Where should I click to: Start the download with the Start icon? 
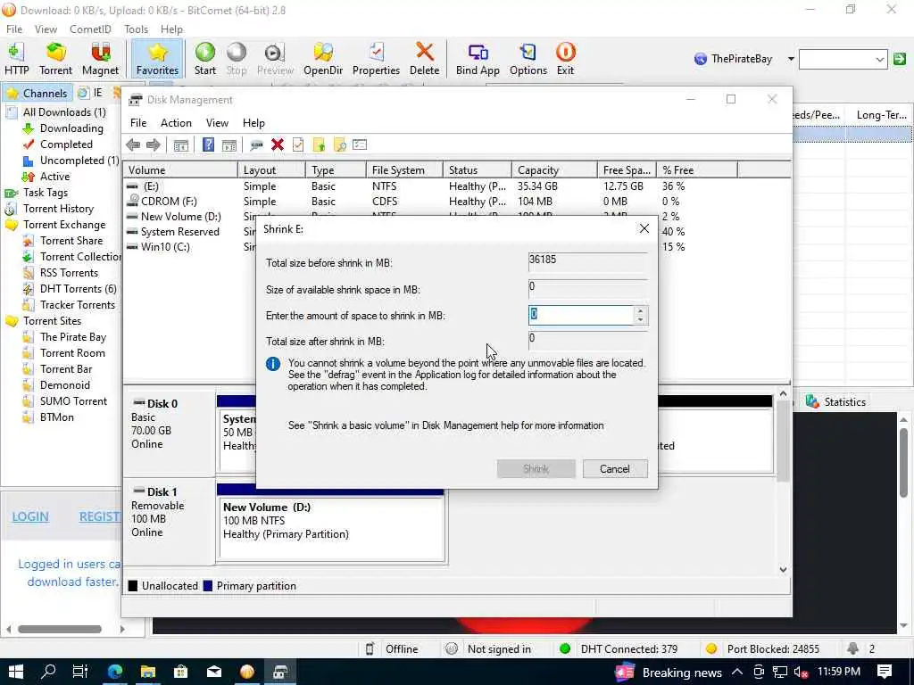(205, 59)
